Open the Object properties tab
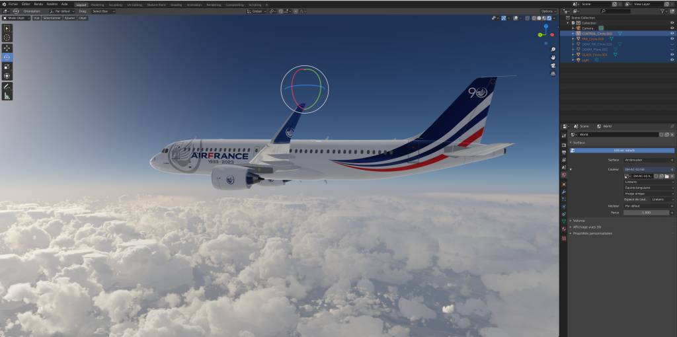Viewport: 677px width, 337px height. click(564, 184)
